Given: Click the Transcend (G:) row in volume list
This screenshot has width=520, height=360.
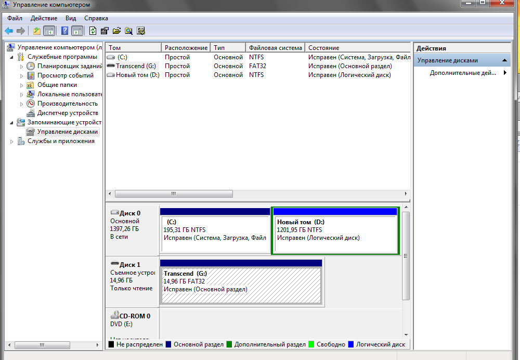Looking at the screenshot, I should point(135,66).
